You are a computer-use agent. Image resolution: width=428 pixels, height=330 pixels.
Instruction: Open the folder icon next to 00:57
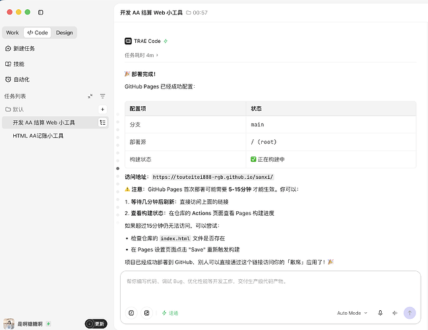[x=189, y=13]
